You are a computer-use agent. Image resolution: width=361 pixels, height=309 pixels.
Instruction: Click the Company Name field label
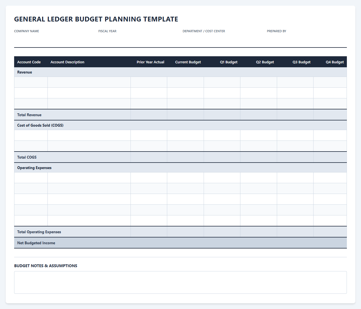27,31
